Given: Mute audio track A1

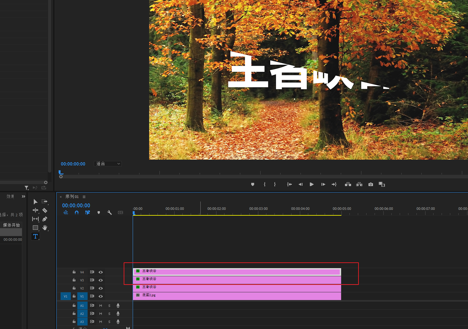Looking at the screenshot, I should click(101, 305).
